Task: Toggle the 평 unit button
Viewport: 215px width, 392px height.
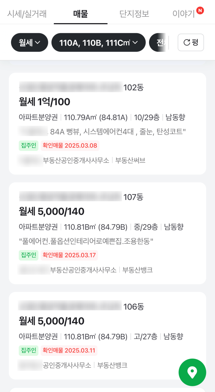Action: coord(191,42)
